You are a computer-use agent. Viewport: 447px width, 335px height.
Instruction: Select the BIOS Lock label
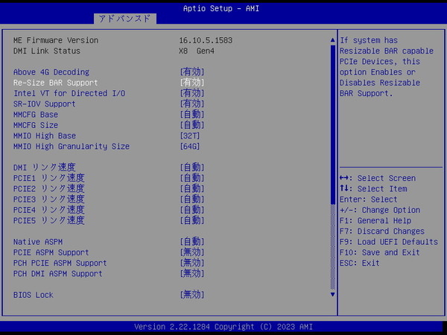pyautogui.click(x=34, y=295)
